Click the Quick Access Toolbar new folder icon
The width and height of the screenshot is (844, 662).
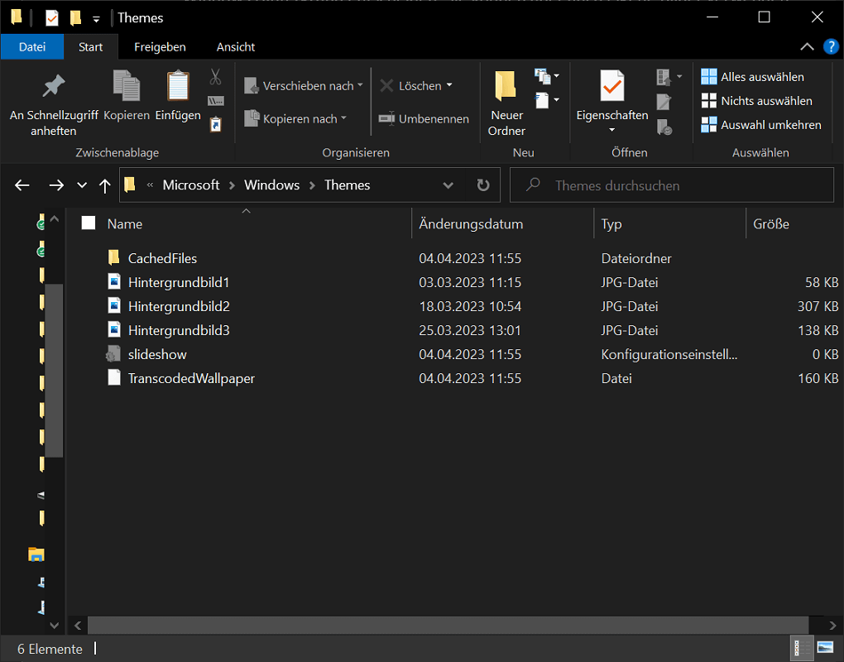[75, 18]
